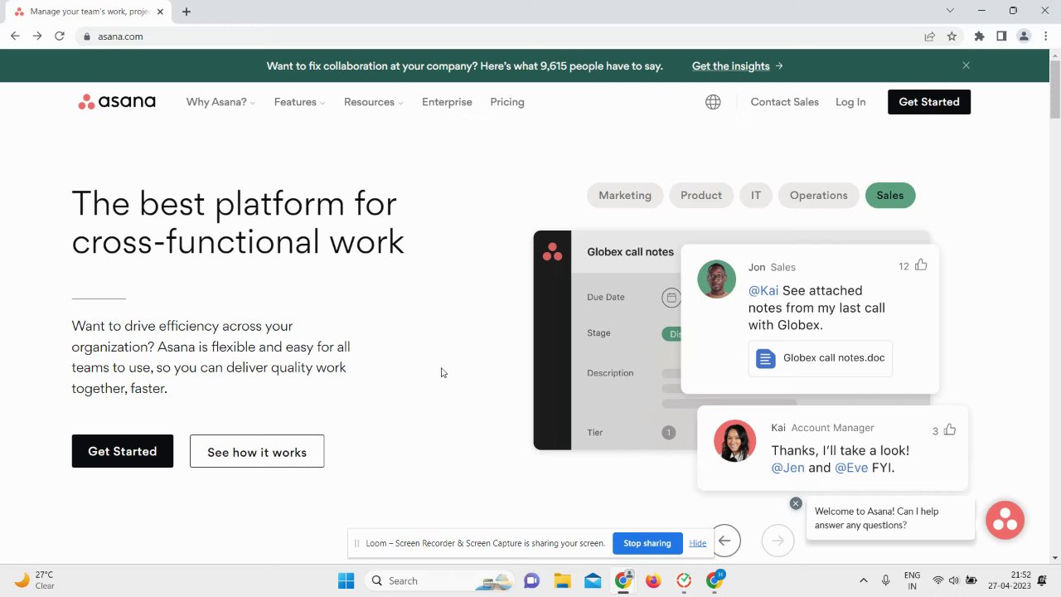The image size is (1061, 597).
Task: Show hidden system tray icons
Action: (x=863, y=580)
